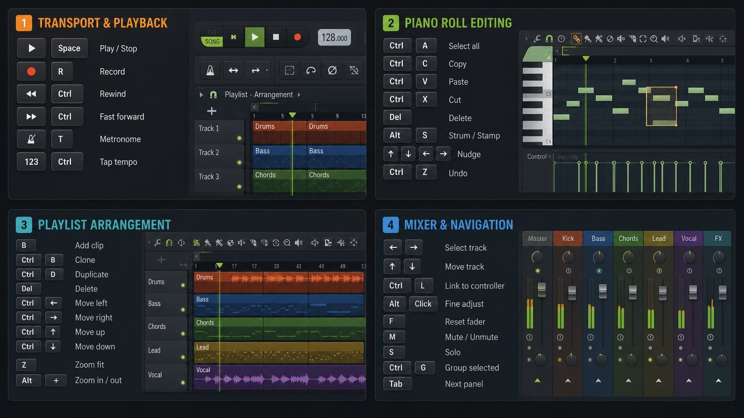Select the magnifier zoom tool in playlist arrangement toolbar
744x418 pixels.
287,243
